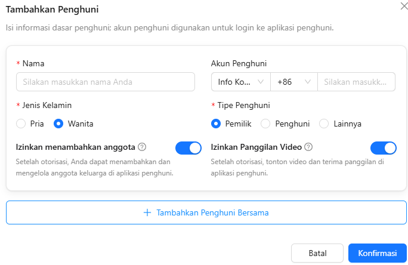This screenshot has height=265, width=408.
Task: Select the Lainnya resident type option
Action: click(x=324, y=124)
